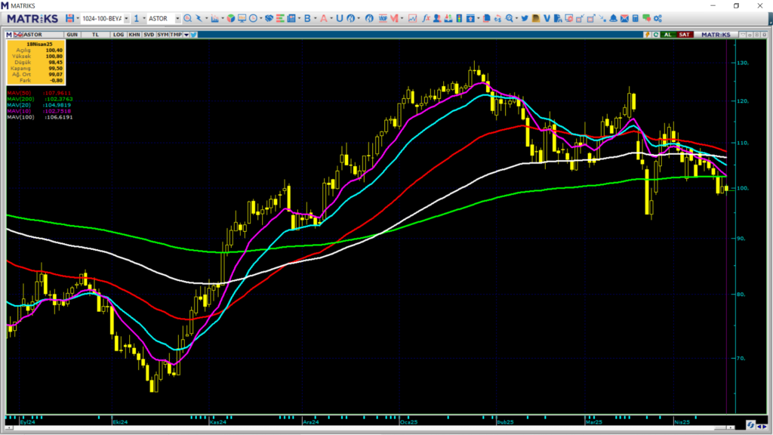Toggle LOG scale on the chart

119,35
